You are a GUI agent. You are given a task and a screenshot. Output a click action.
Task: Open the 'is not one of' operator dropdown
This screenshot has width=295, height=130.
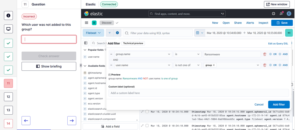pos(187,65)
